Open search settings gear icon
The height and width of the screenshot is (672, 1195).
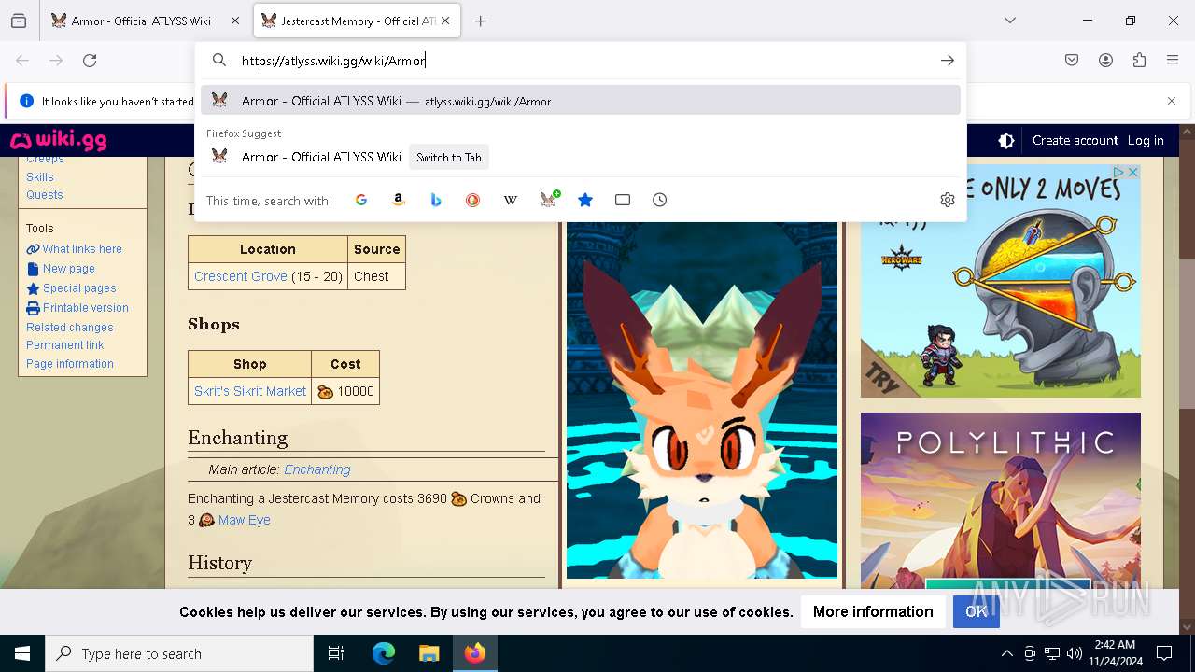point(948,200)
